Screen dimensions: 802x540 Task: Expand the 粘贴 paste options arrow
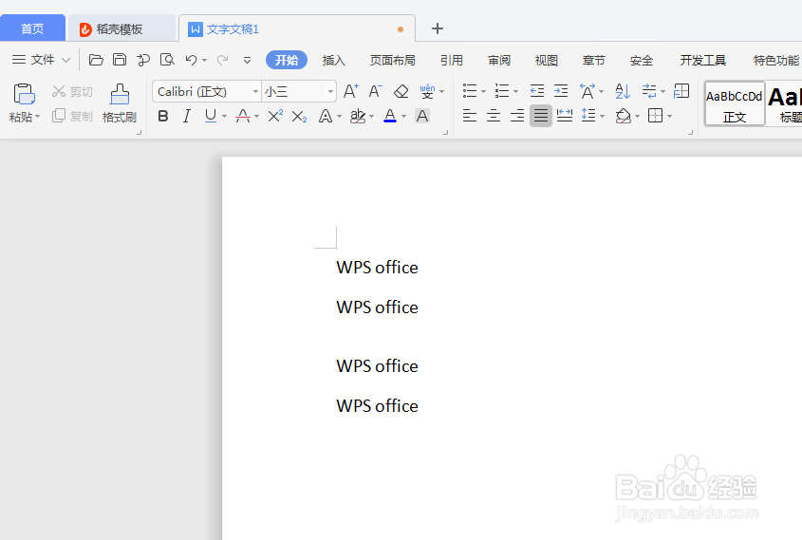click(x=37, y=117)
